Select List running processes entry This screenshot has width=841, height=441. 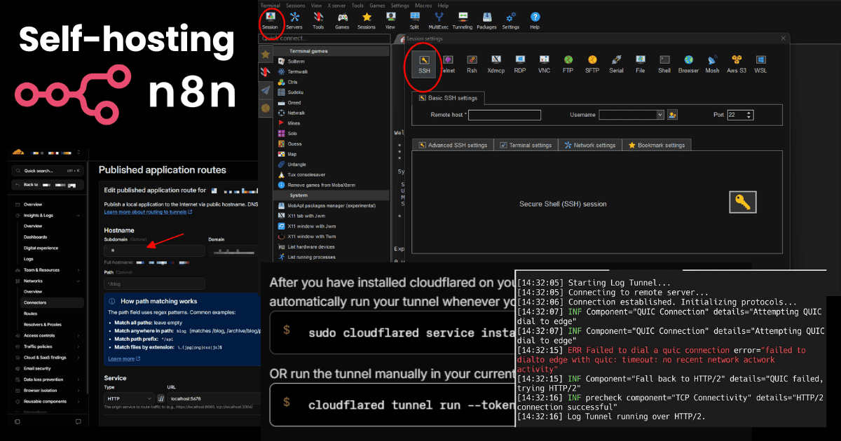click(311, 257)
